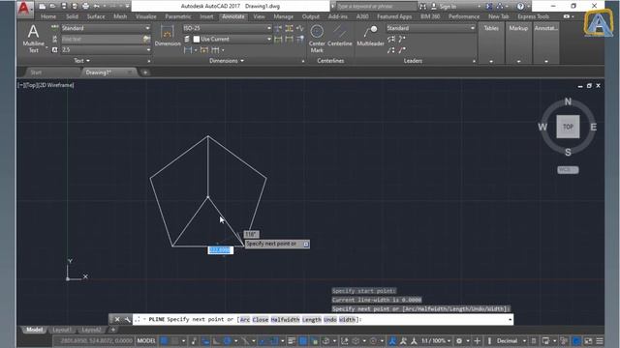Screen dimensions: 620x348
Task: Click the Save icon in quick access toolbar
Action: pyautogui.click(x=64, y=7)
